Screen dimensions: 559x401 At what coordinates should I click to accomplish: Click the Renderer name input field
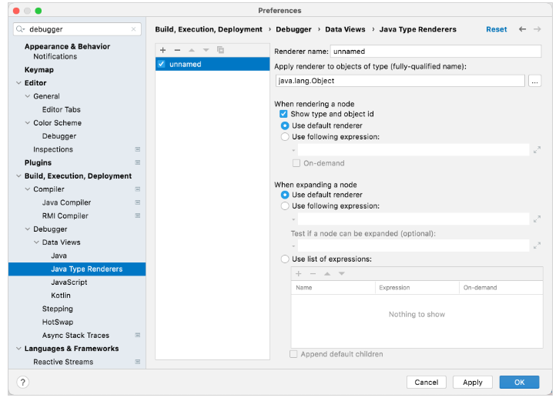pos(436,52)
